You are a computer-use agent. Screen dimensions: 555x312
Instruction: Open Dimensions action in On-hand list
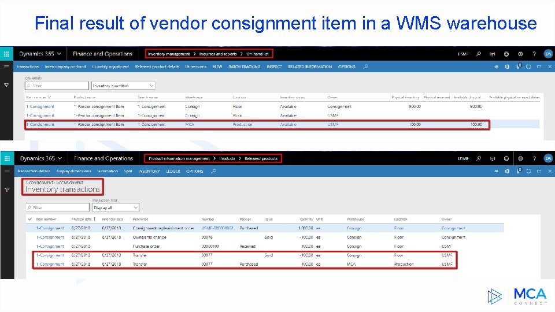pyautogui.click(x=196, y=66)
